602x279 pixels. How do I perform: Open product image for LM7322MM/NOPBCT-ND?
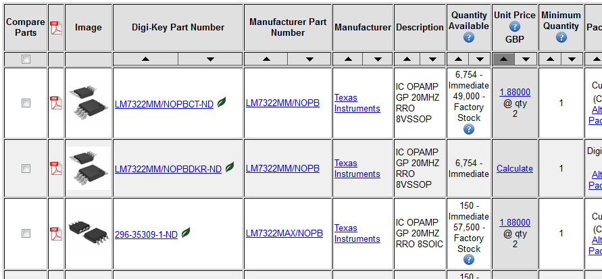coord(89,103)
